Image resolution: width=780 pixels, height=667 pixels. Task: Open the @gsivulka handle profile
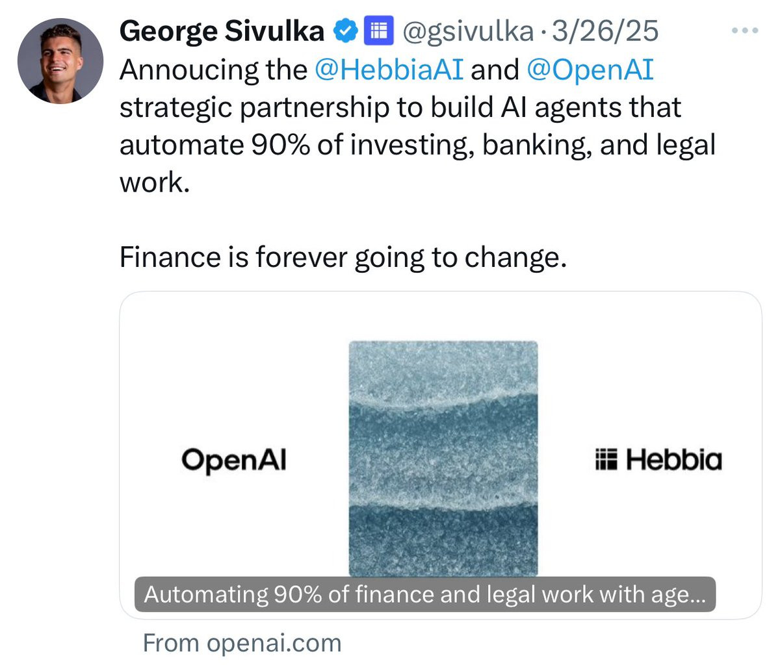coord(467,31)
